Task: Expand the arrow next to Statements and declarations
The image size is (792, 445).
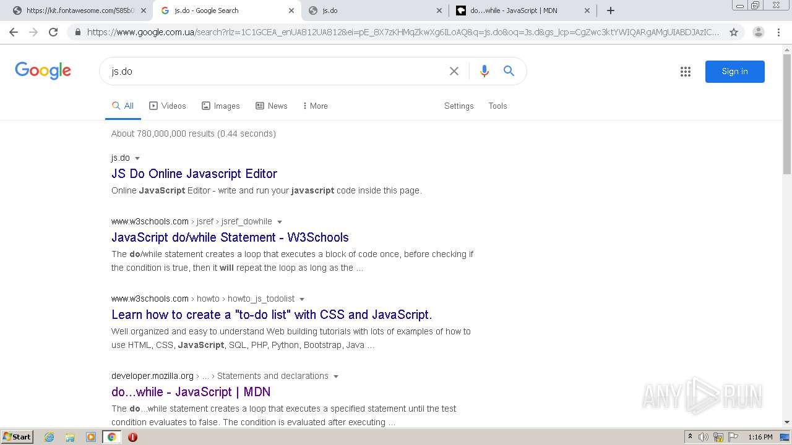Action: pos(336,376)
